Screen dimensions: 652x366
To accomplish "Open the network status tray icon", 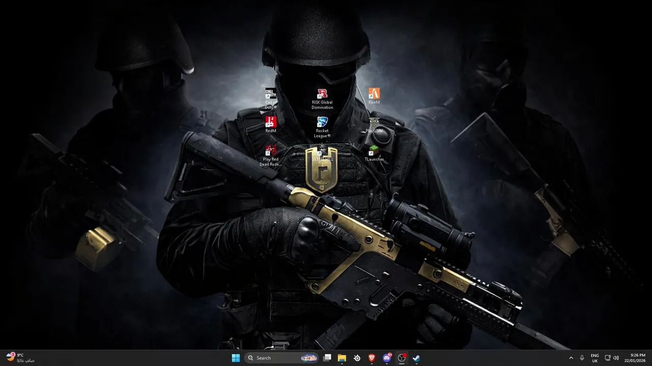I will [x=608, y=358].
